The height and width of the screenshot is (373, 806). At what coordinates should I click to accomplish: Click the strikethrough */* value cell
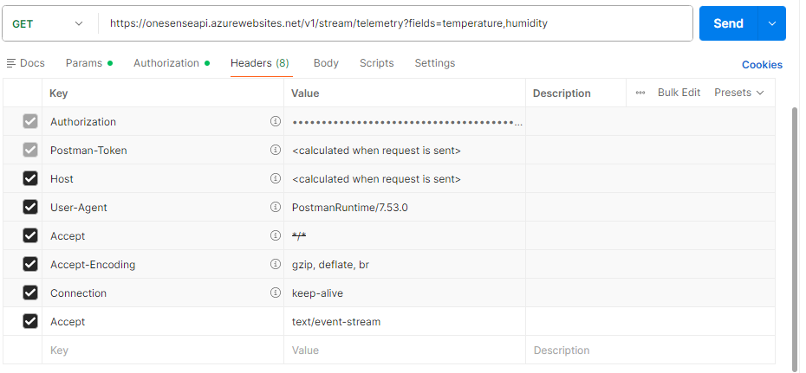405,235
